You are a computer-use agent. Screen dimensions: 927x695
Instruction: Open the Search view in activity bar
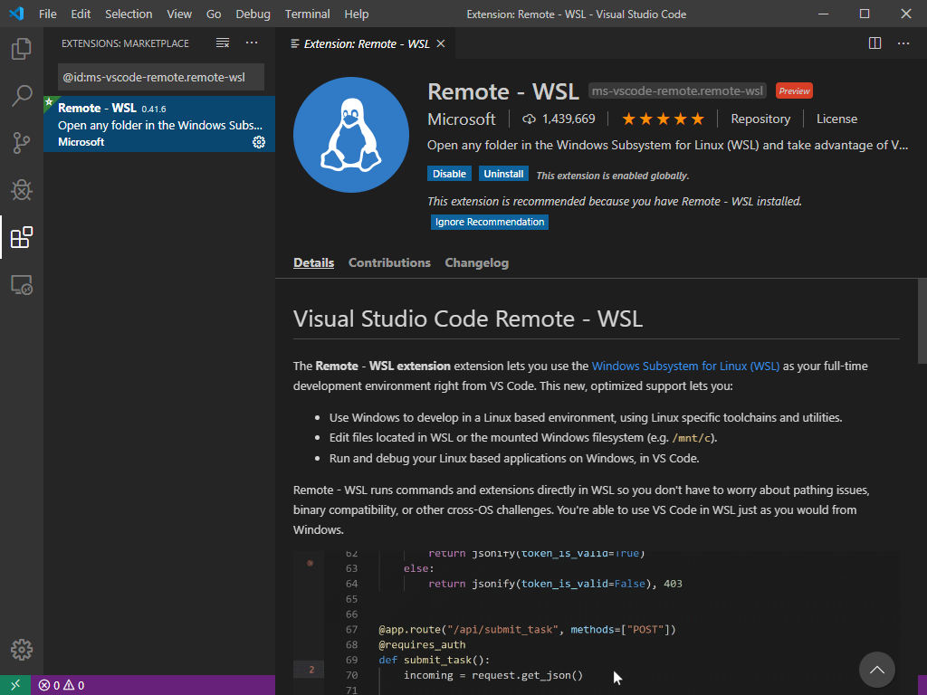[x=22, y=96]
